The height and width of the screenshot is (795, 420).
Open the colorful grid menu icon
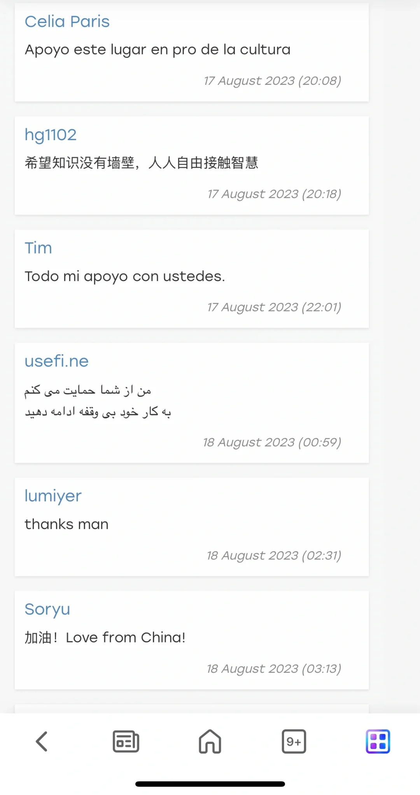click(x=378, y=741)
